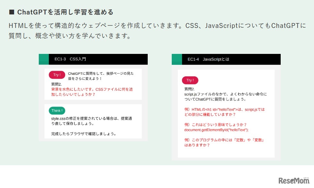Click the paragraph starting HTMLを使って構造的な
This screenshot has height=188, width=314.
157,31
